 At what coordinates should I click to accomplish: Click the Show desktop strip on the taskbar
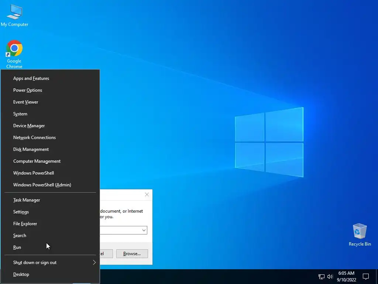coord(377,277)
